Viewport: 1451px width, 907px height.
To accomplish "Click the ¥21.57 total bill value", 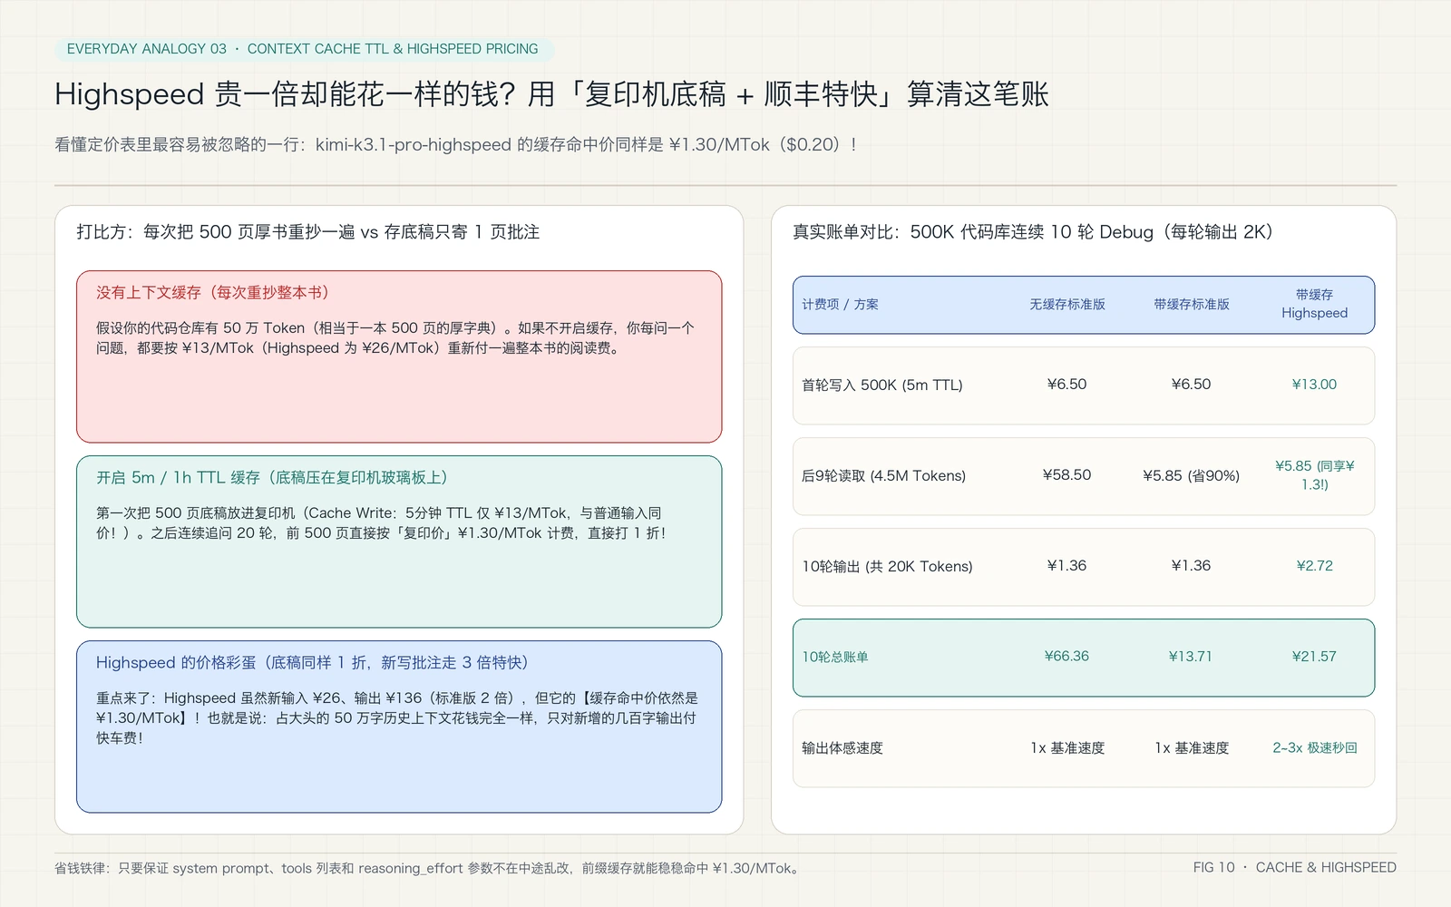I will tap(1314, 657).
